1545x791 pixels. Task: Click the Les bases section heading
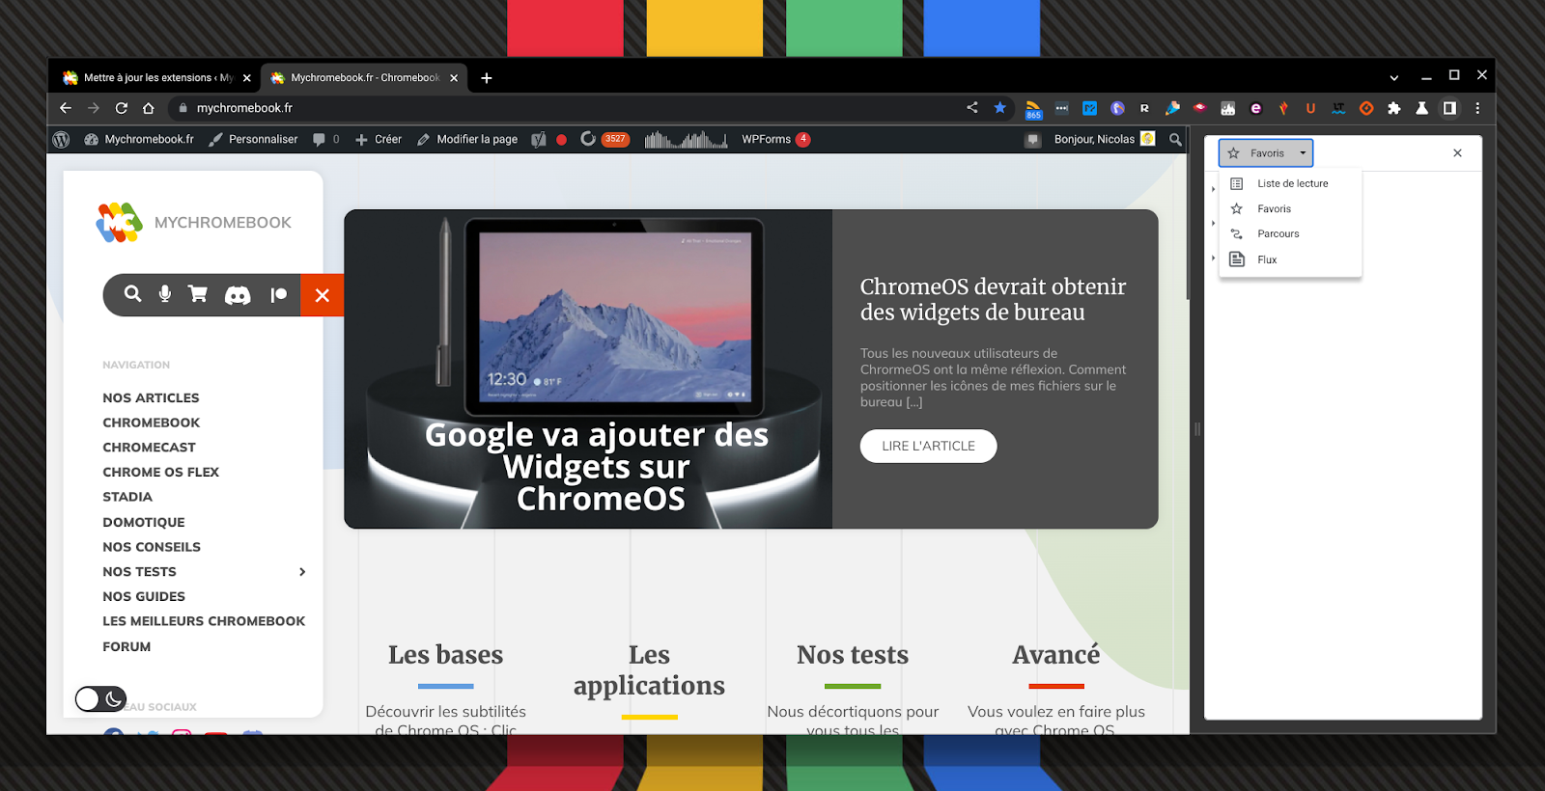445,655
